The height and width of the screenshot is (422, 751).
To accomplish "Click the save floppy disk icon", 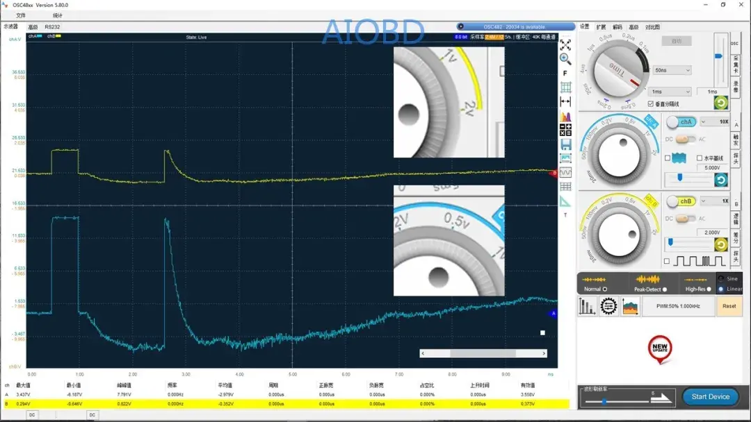I will [x=565, y=144].
